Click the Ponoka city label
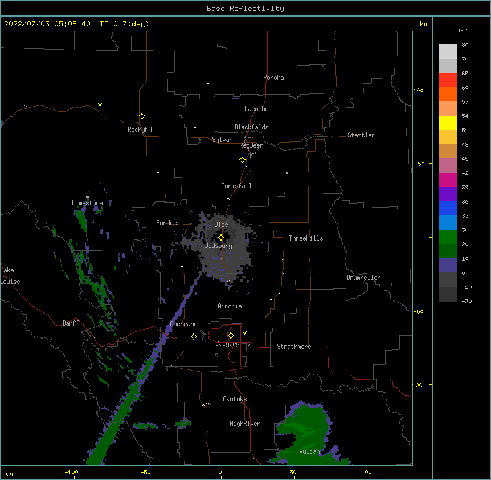The image size is (491, 480). (x=273, y=78)
